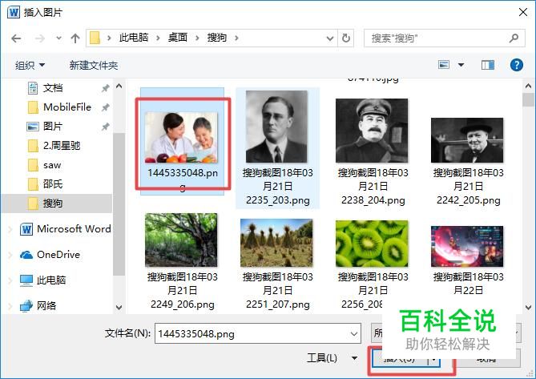Open the 组织 menu

30,65
